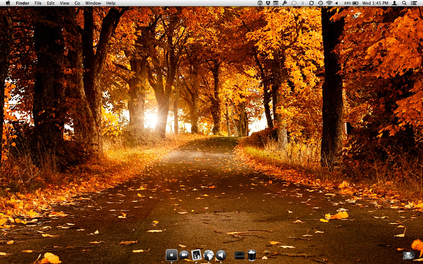Image resolution: width=423 pixels, height=264 pixels.
Task: Open the Trash in the dock
Action: [x=252, y=255]
